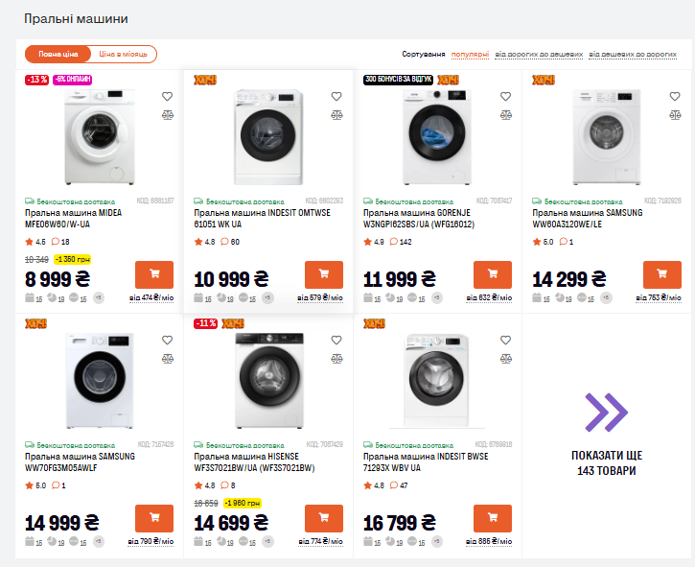Sort by 'популярні'
This screenshot has height=567, width=695.
pos(470,55)
